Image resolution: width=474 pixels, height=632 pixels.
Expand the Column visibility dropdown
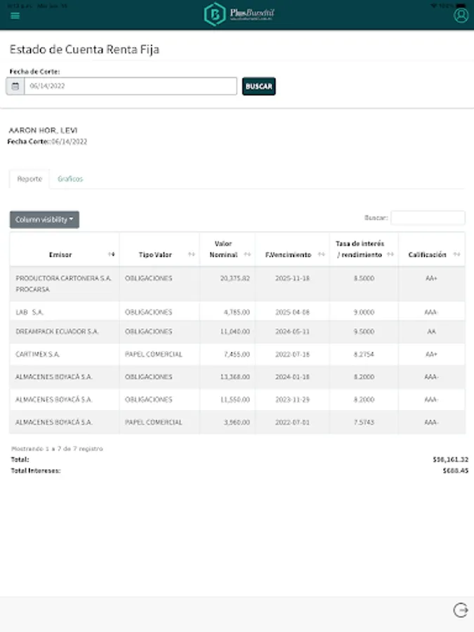[44, 220]
